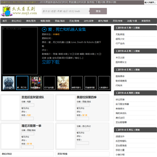Open the 罪案/谍战 nav category
Viewport: 157px width, 157px height.
click(60, 21)
